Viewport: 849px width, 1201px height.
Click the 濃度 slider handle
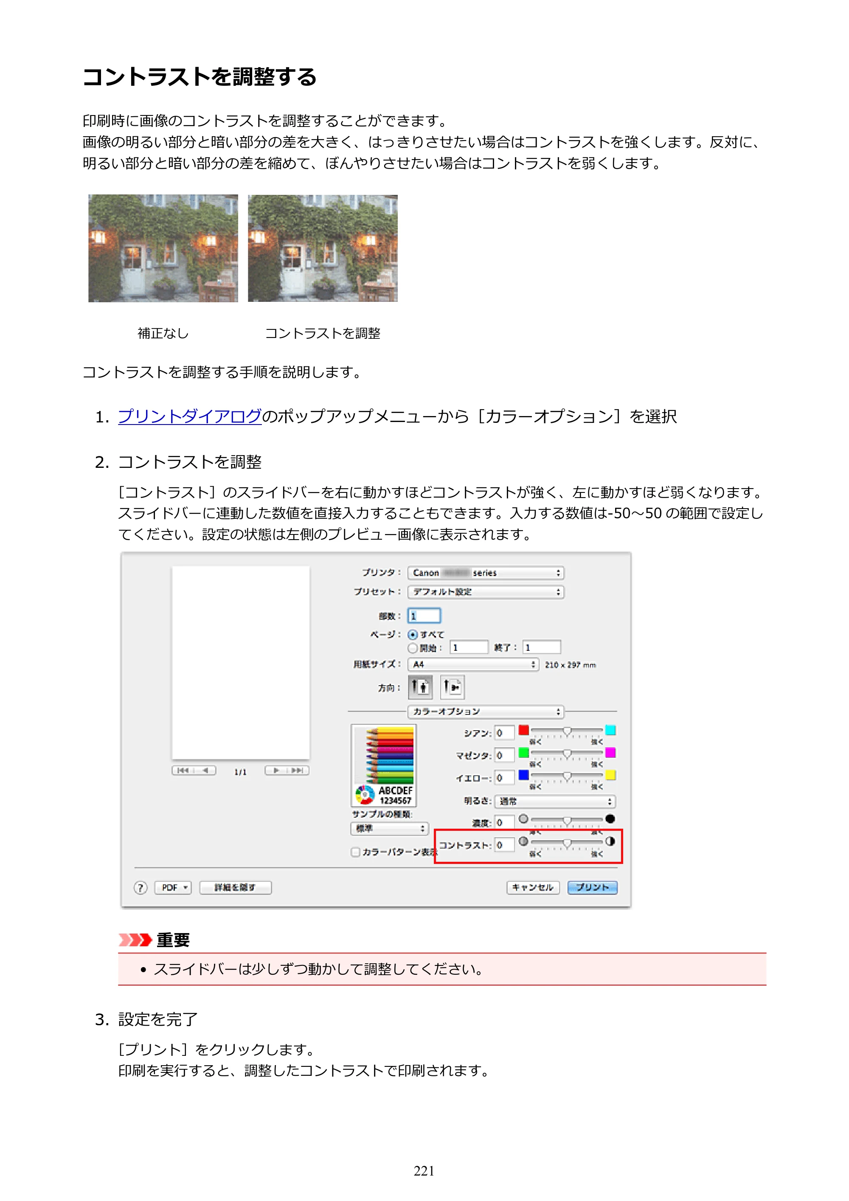(567, 821)
